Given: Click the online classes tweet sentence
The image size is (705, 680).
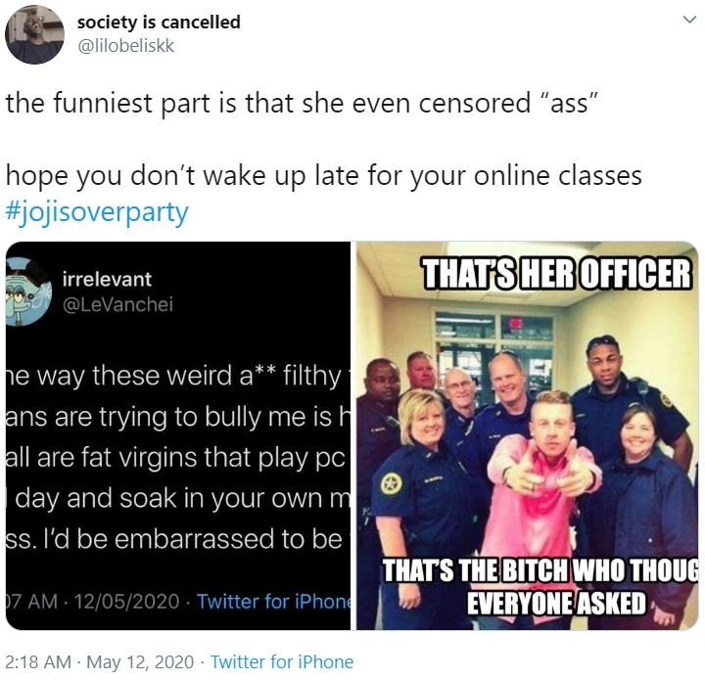Looking at the screenshot, I should [x=324, y=175].
